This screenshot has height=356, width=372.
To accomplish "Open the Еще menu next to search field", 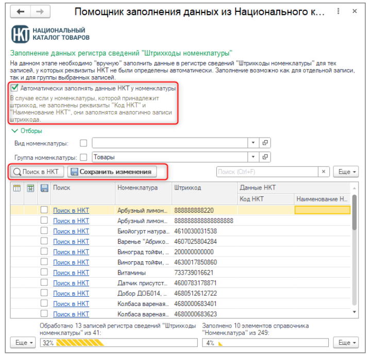I will (346, 172).
